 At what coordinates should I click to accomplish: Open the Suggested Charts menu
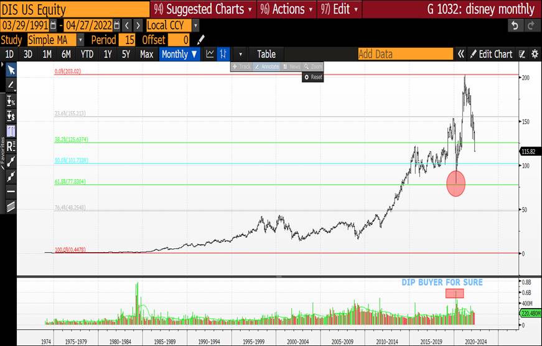click(x=203, y=9)
